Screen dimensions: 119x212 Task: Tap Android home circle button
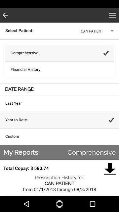click(59, 204)
